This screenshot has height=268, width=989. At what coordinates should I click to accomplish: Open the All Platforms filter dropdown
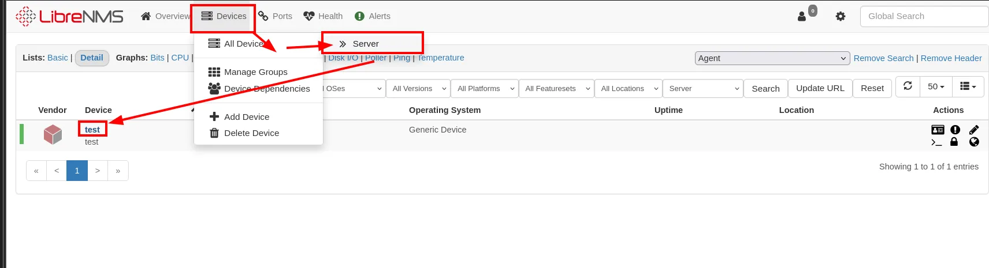point(485,89)
